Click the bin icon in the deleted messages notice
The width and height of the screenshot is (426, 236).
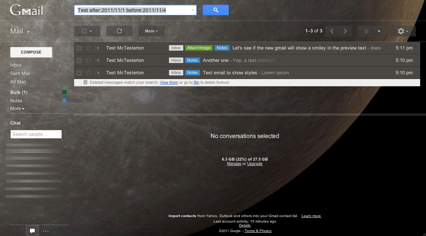(85, 82)
